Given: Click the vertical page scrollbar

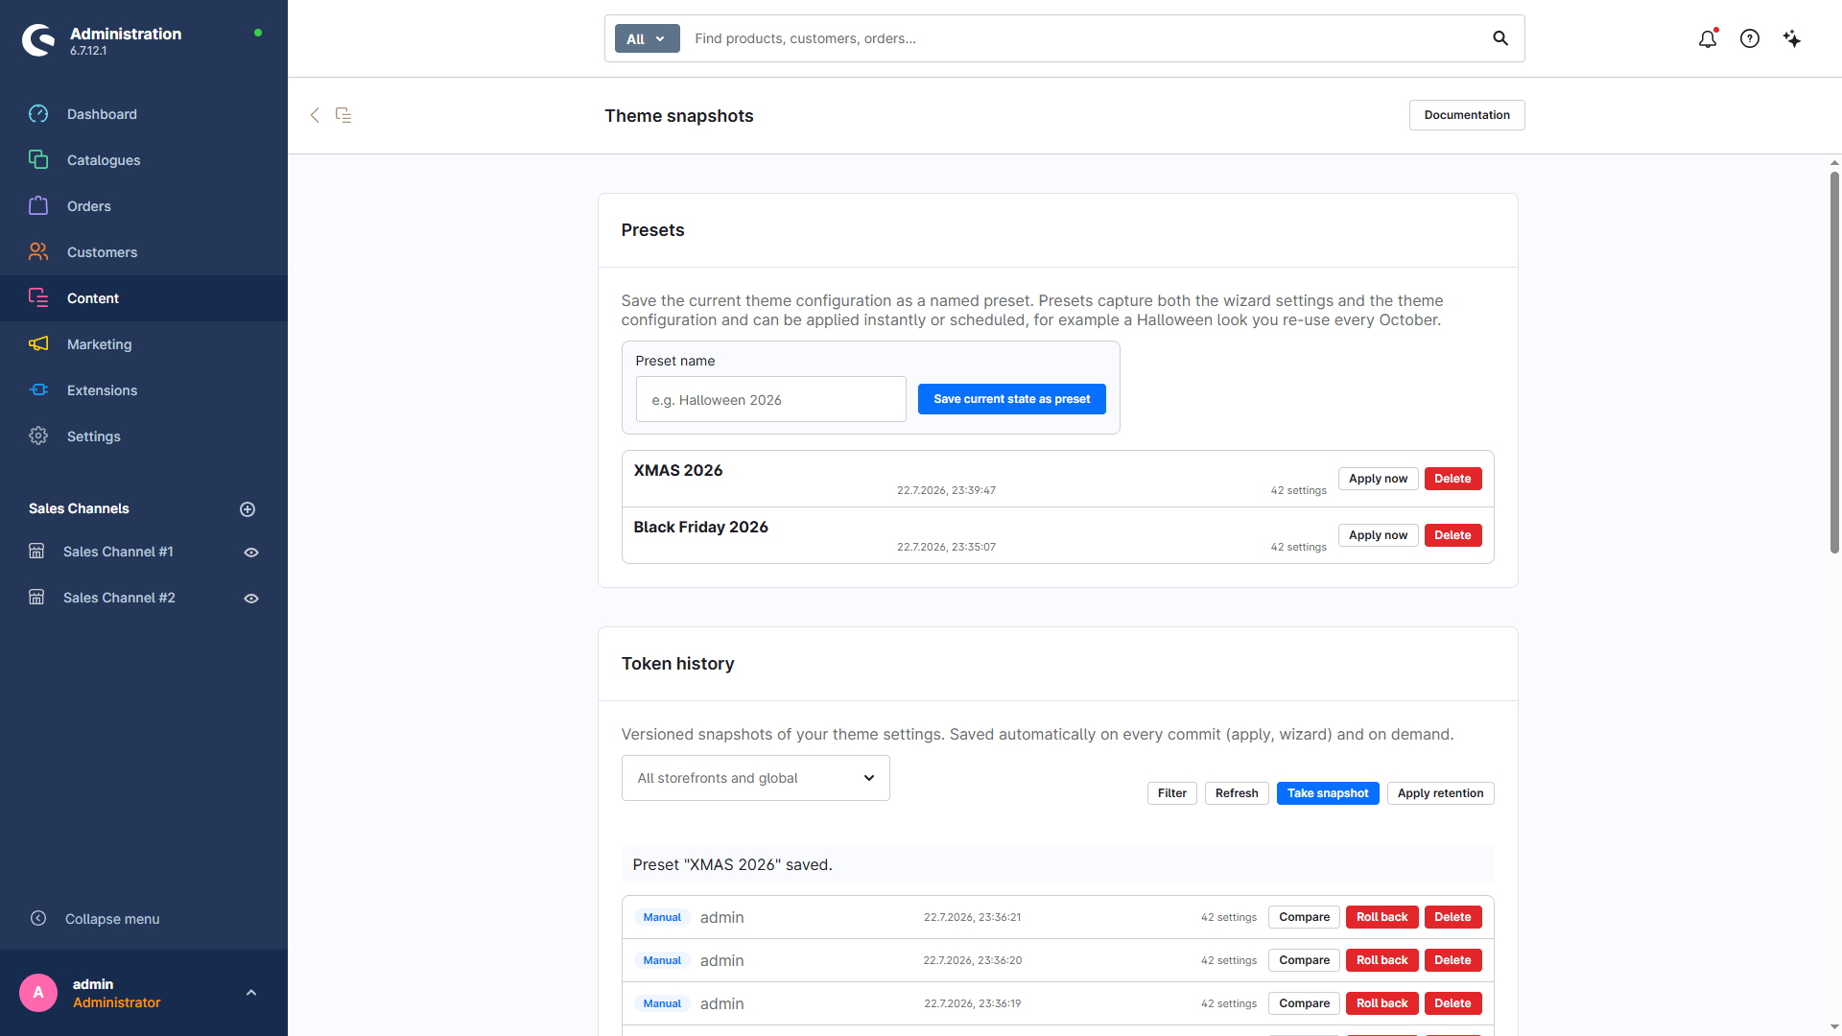Looking at the screenshot, I should point(1834,363).
